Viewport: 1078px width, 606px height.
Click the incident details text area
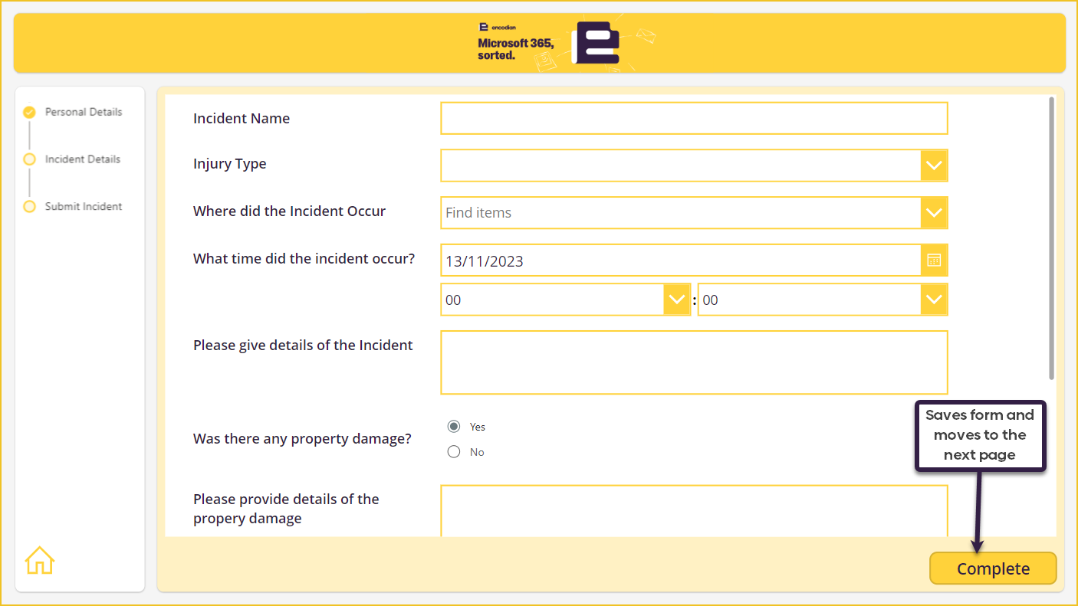click(694, 362)
